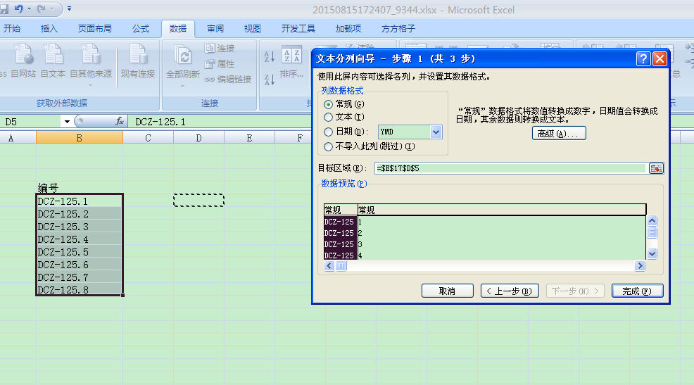The width and height of the screenshot is (694, 385).
Task: Open the 页面布局 ribbon tab
Action: point(94,29)
